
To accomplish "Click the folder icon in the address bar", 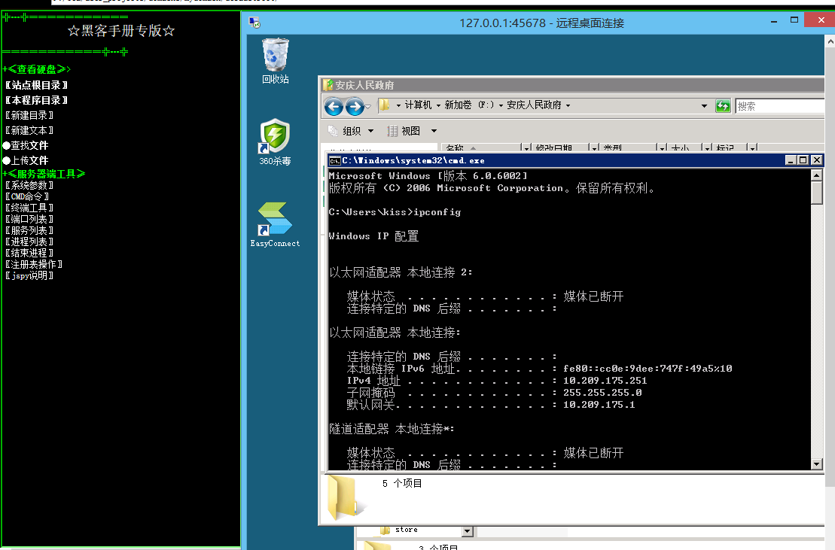I will (x=384, y=105).
